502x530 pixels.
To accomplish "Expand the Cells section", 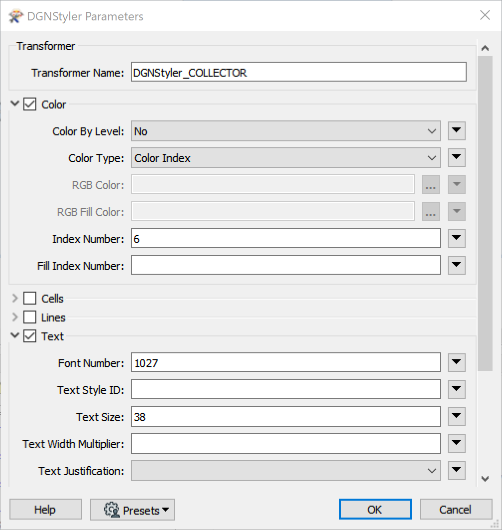I will pos(14,298).
